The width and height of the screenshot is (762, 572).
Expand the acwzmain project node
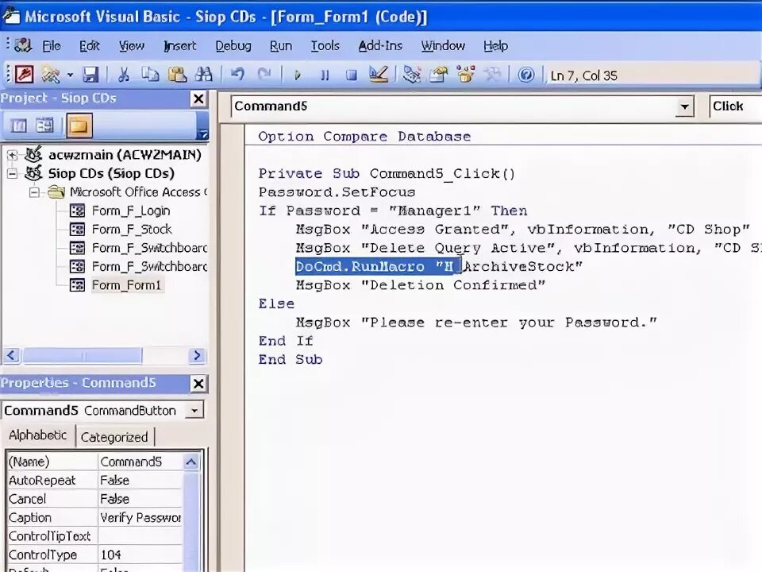12,155
